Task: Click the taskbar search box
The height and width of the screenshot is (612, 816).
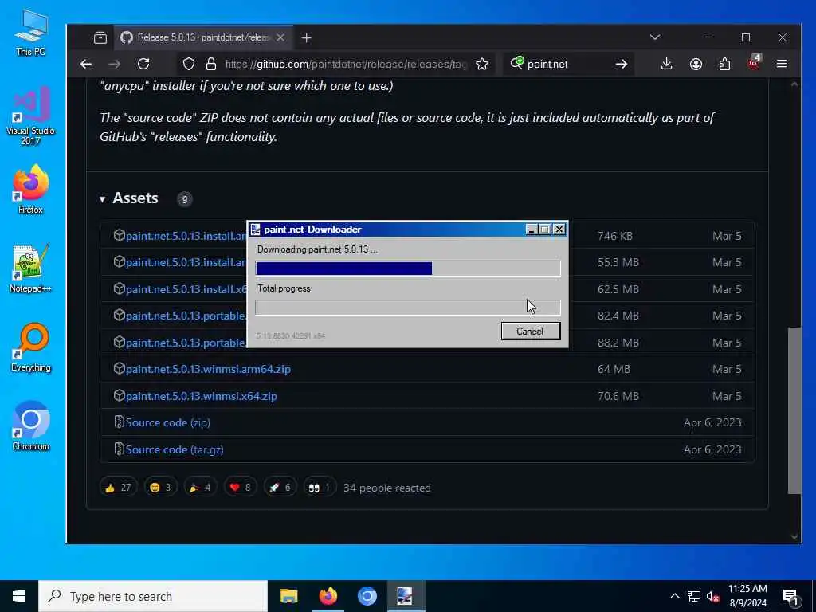Action: (x=153, y=596)
